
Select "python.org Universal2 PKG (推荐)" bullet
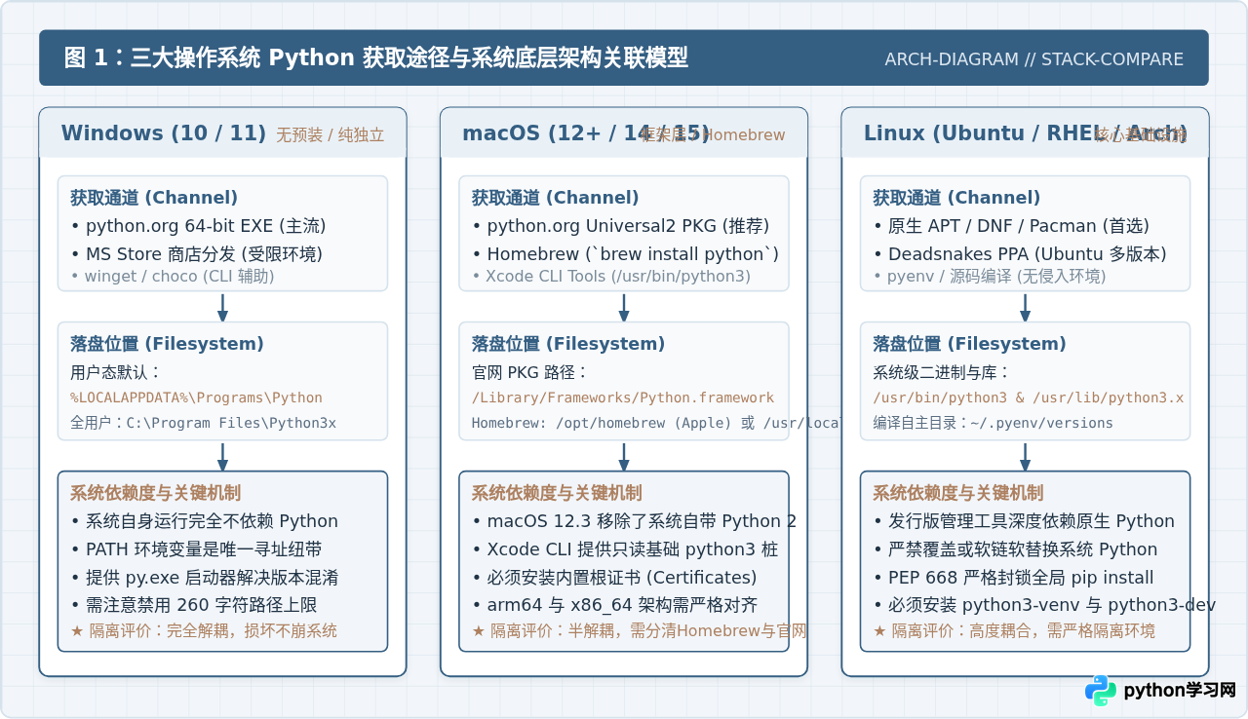click(620, 226)
